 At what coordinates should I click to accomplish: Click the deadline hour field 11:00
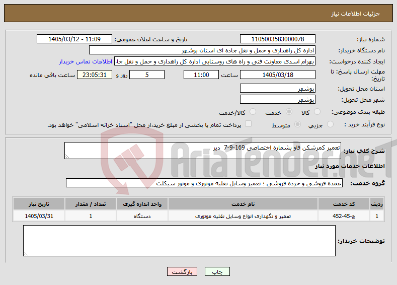coord(201,75)
